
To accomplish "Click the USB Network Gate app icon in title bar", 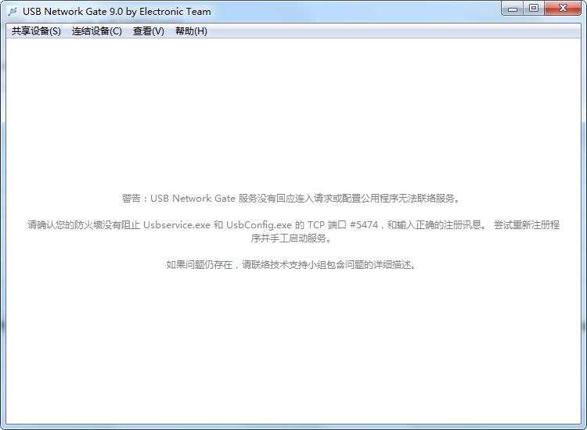I will [x=13, y=11].
